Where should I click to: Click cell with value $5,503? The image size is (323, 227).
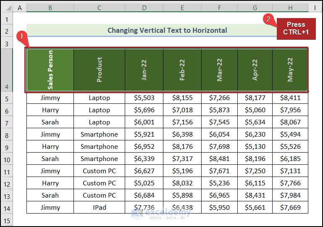(x=144, y=98)
